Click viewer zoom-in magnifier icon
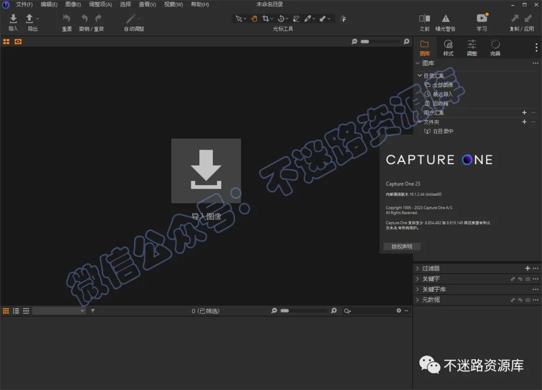 pos(406,42)
